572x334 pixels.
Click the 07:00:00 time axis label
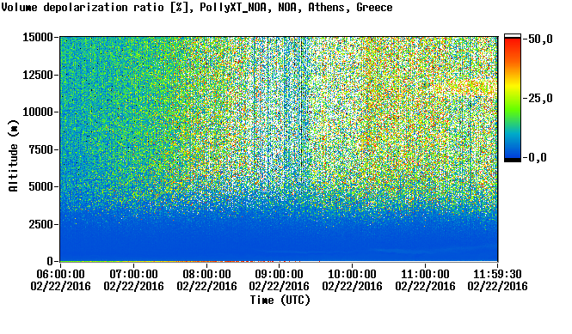click(134, 274)
